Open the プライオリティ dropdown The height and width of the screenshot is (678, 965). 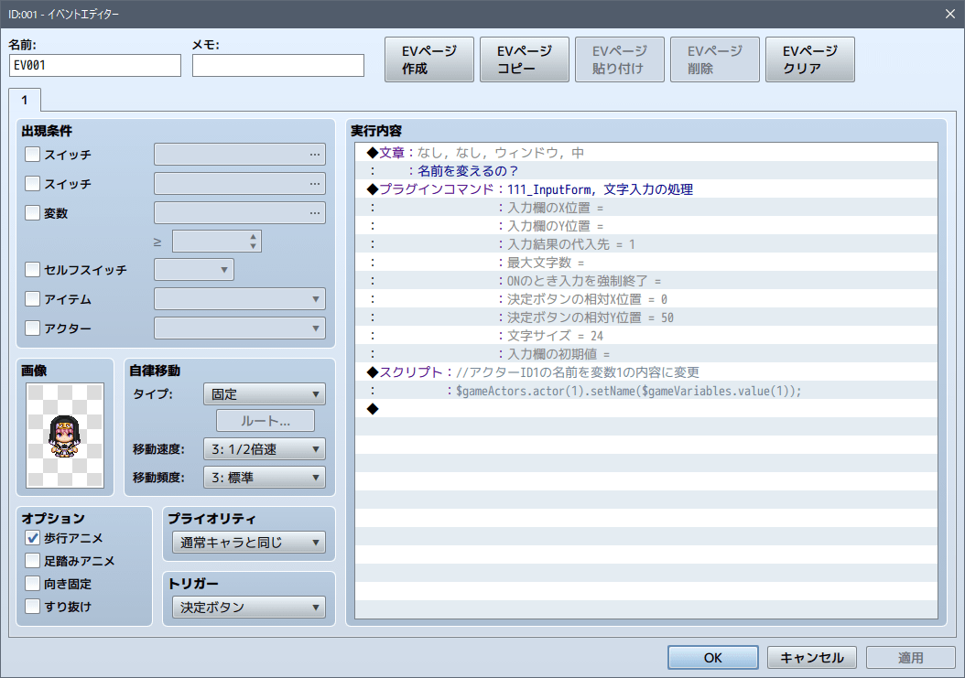pos(249,542)
